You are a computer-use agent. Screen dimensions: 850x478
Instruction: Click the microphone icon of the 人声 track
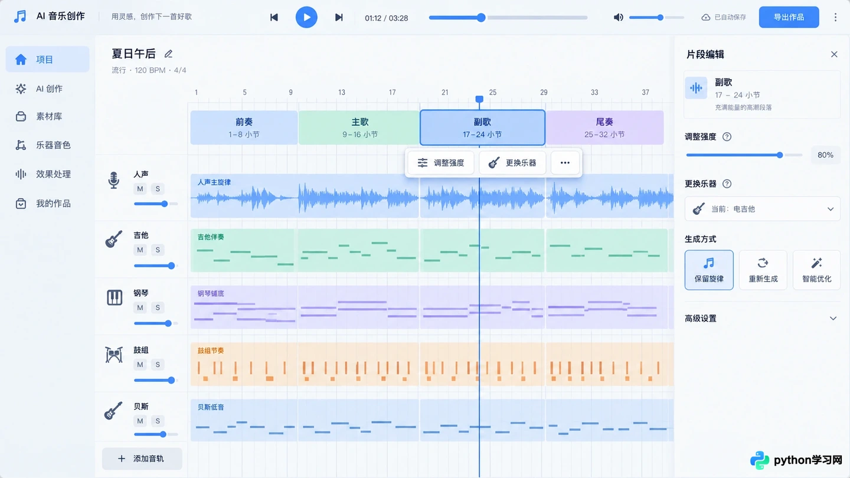click(x=113, y=180)
